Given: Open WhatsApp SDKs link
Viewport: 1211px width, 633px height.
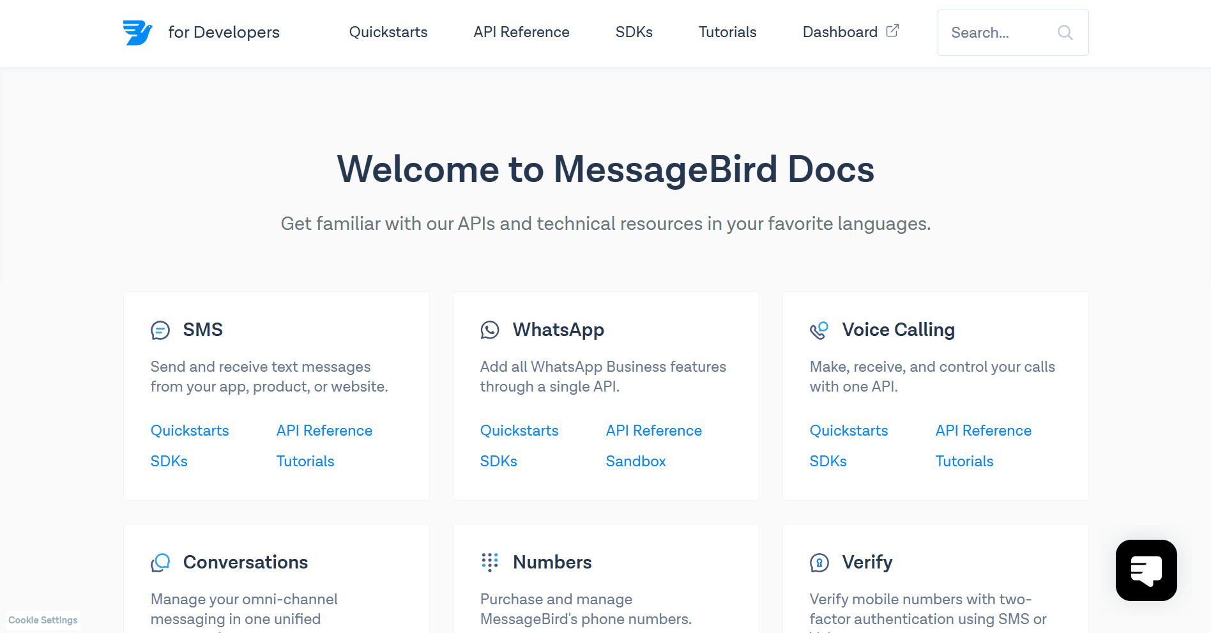Looking at the screenshot, I should (x=499, y=461).
